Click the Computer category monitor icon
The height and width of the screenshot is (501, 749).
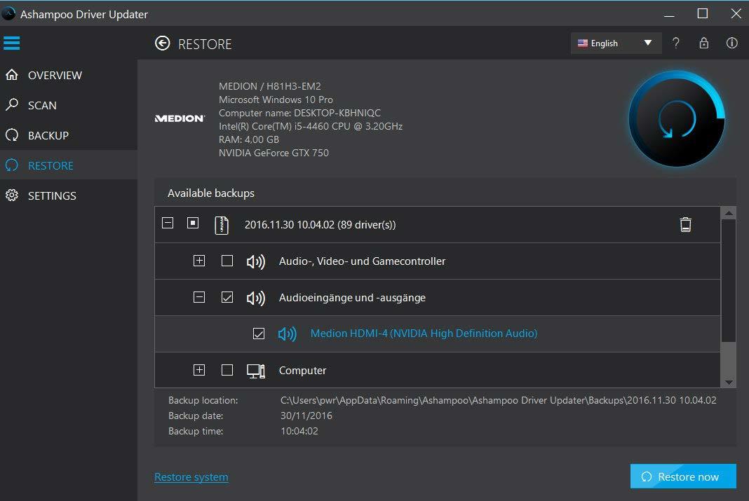pos(255,371)
